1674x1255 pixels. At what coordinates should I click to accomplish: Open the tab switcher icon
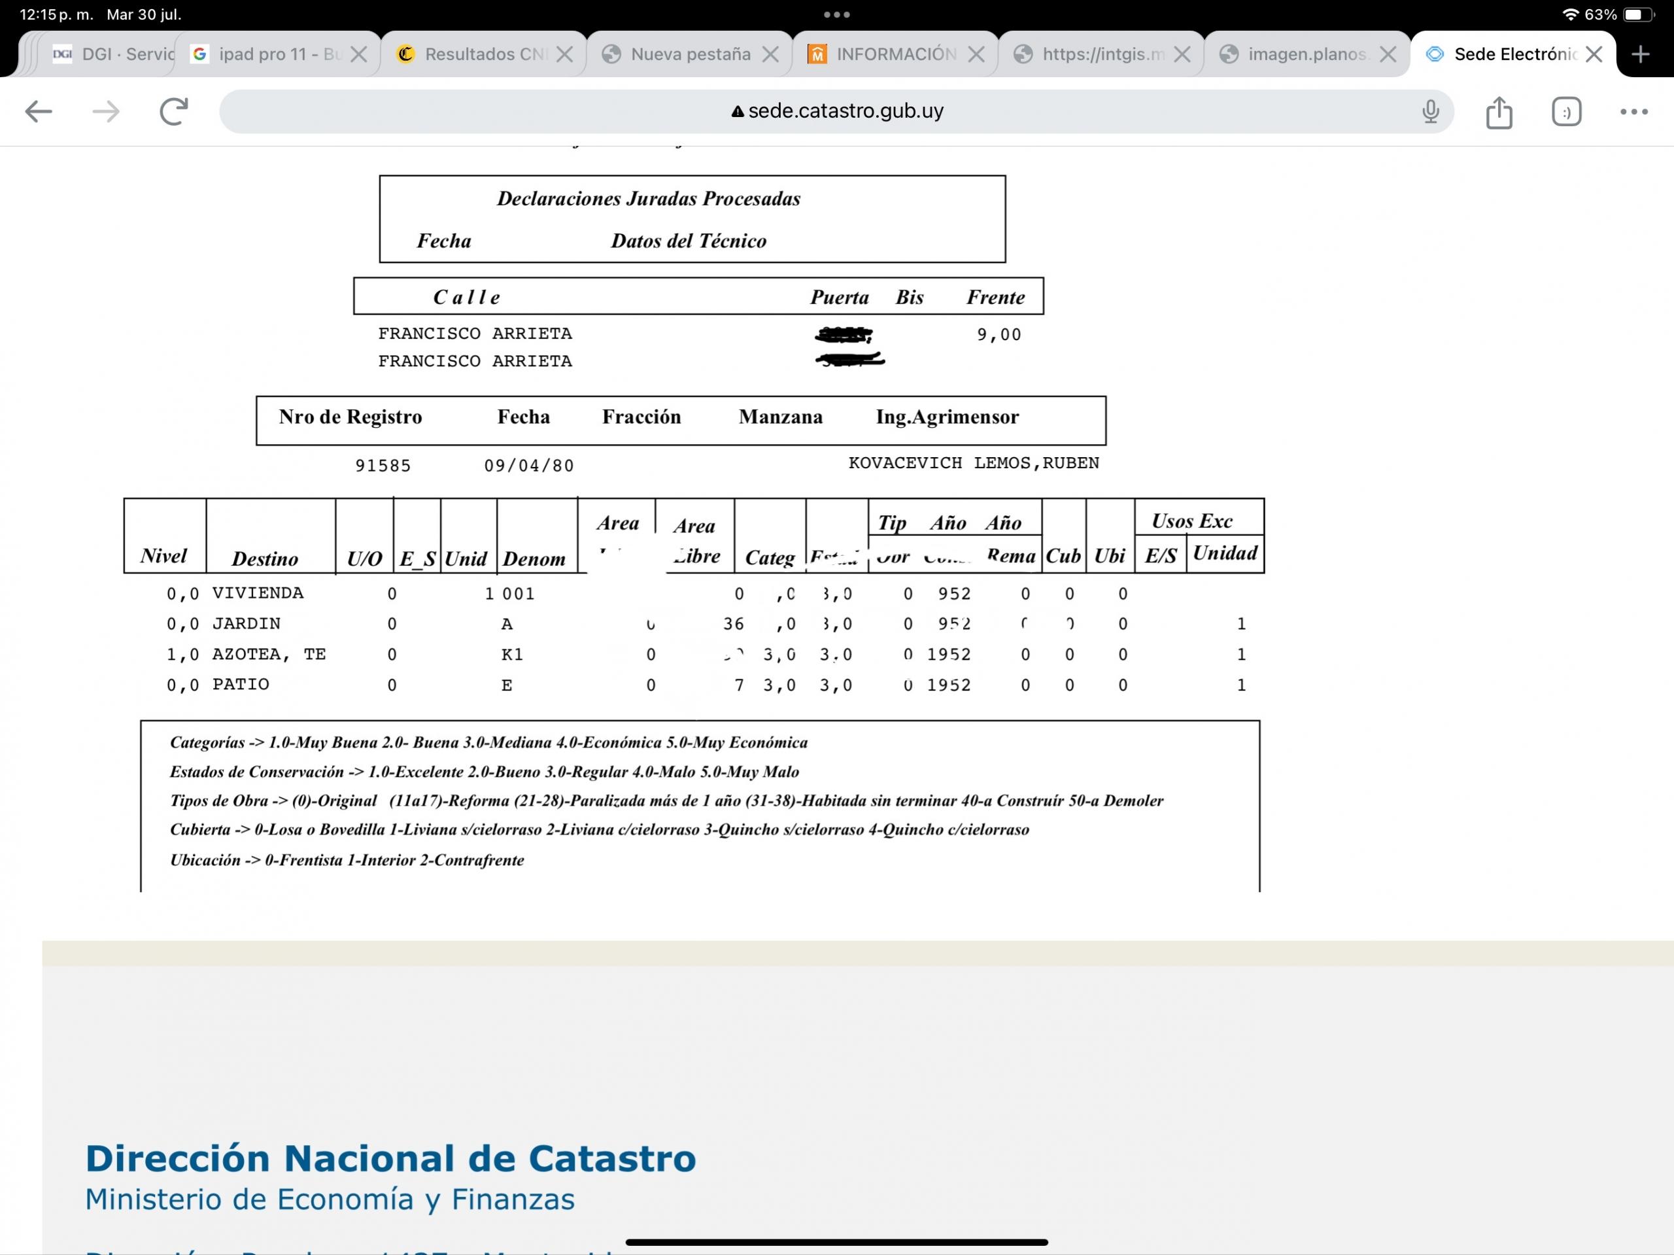point(1566,112)
